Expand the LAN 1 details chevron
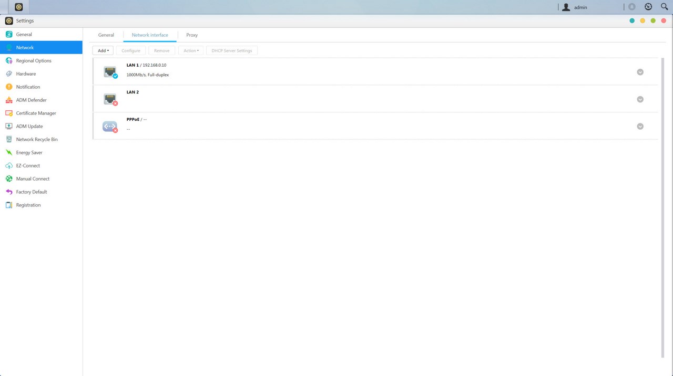This screenshot has width=673, height=376. point(640,72)
